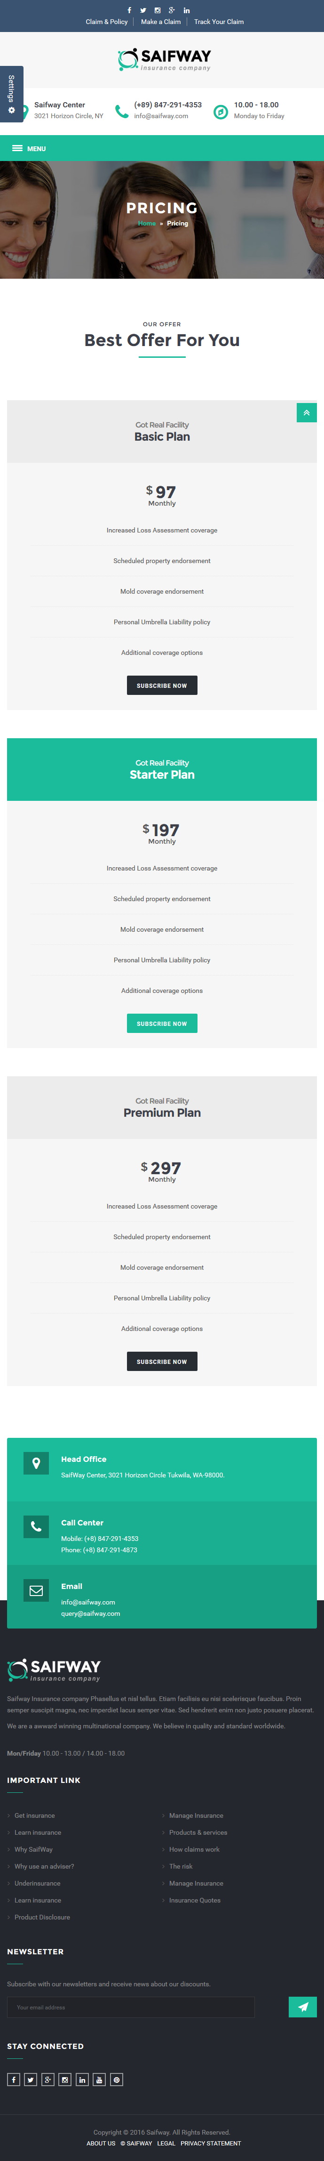
Task: Subscribe to the Basic Plan
Action: pos(162,685)
